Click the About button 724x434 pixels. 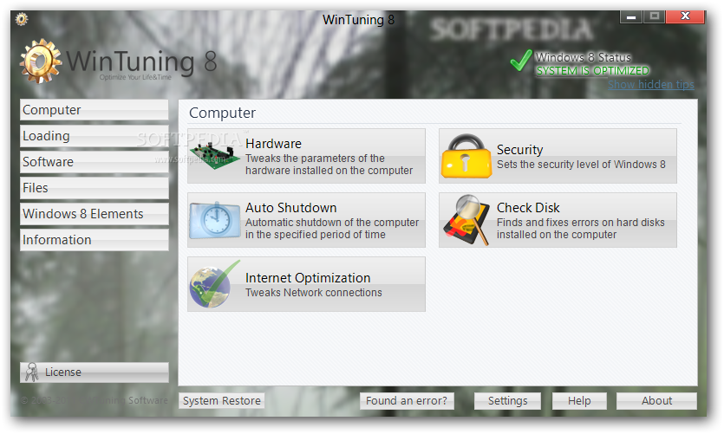click(x=656, y=401)
